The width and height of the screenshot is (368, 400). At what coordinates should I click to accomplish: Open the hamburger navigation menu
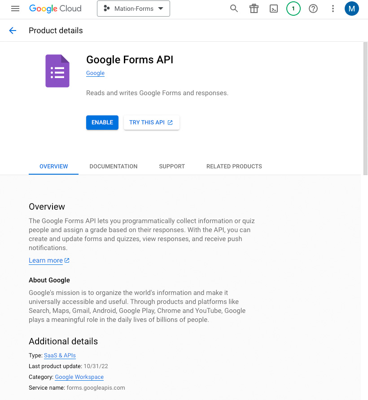[15, 9]
